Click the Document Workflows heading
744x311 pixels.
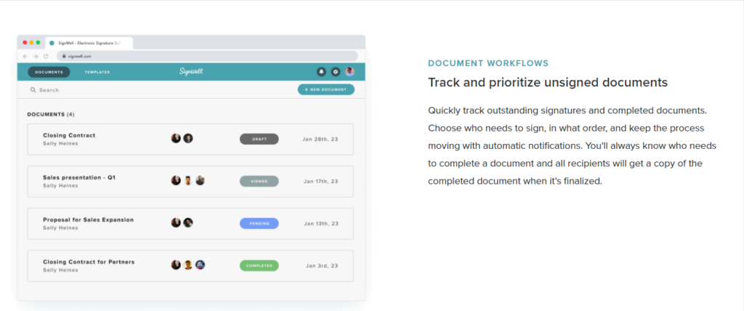click(488, 63)
